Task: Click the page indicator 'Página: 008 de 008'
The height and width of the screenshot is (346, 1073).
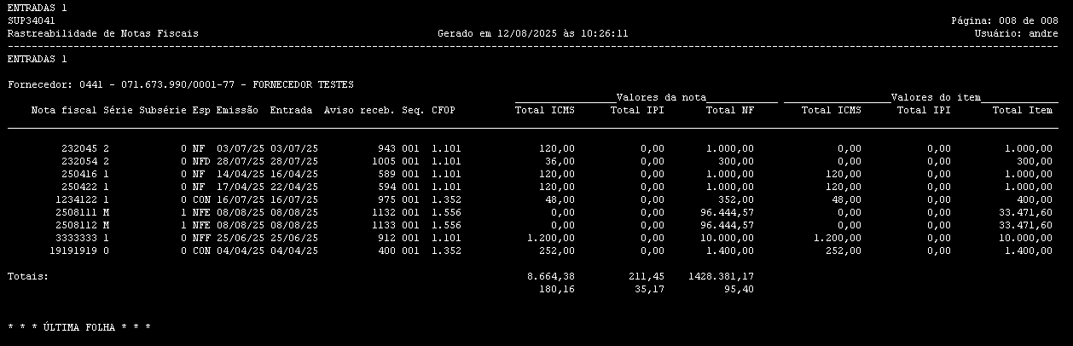Action: point(1005,20)
